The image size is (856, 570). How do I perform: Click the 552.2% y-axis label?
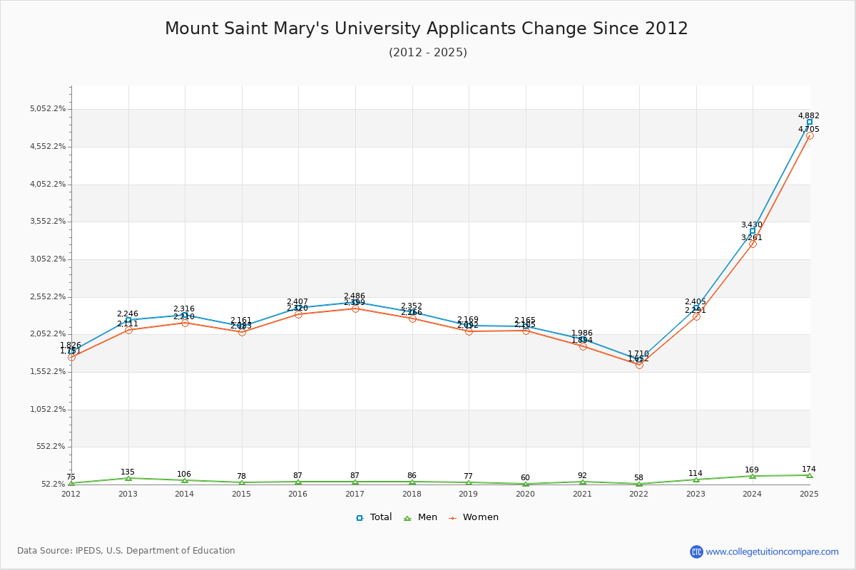pyautogui.click(x=51, y=447)
